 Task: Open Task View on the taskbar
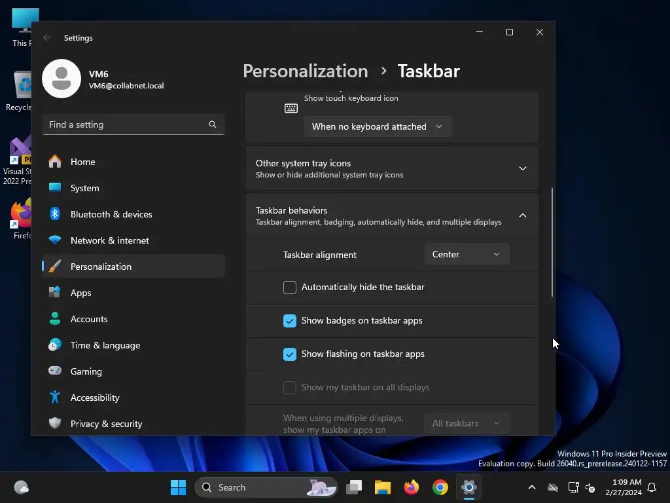354,487
